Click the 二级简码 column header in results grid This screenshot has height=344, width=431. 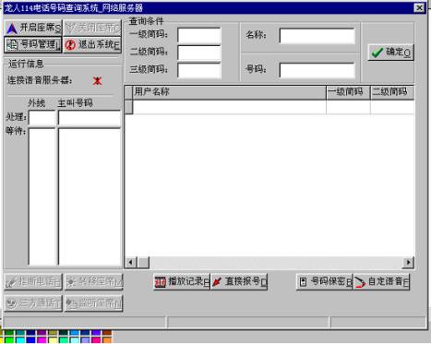(x=392, y=92)
